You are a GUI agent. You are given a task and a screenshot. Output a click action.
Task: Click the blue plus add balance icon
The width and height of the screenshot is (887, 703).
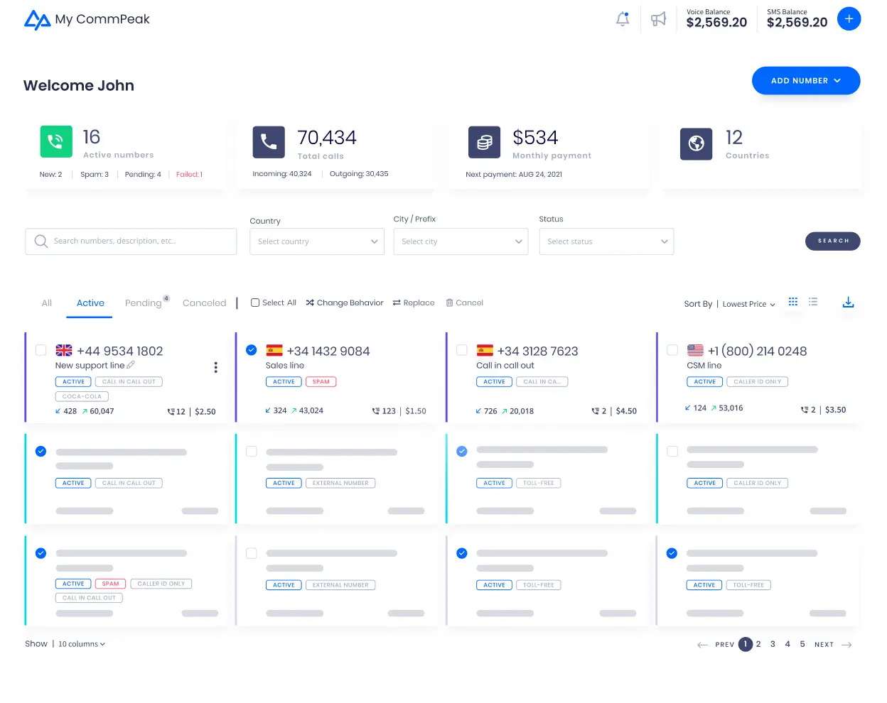pyautogui.click(x=849, y=19)
